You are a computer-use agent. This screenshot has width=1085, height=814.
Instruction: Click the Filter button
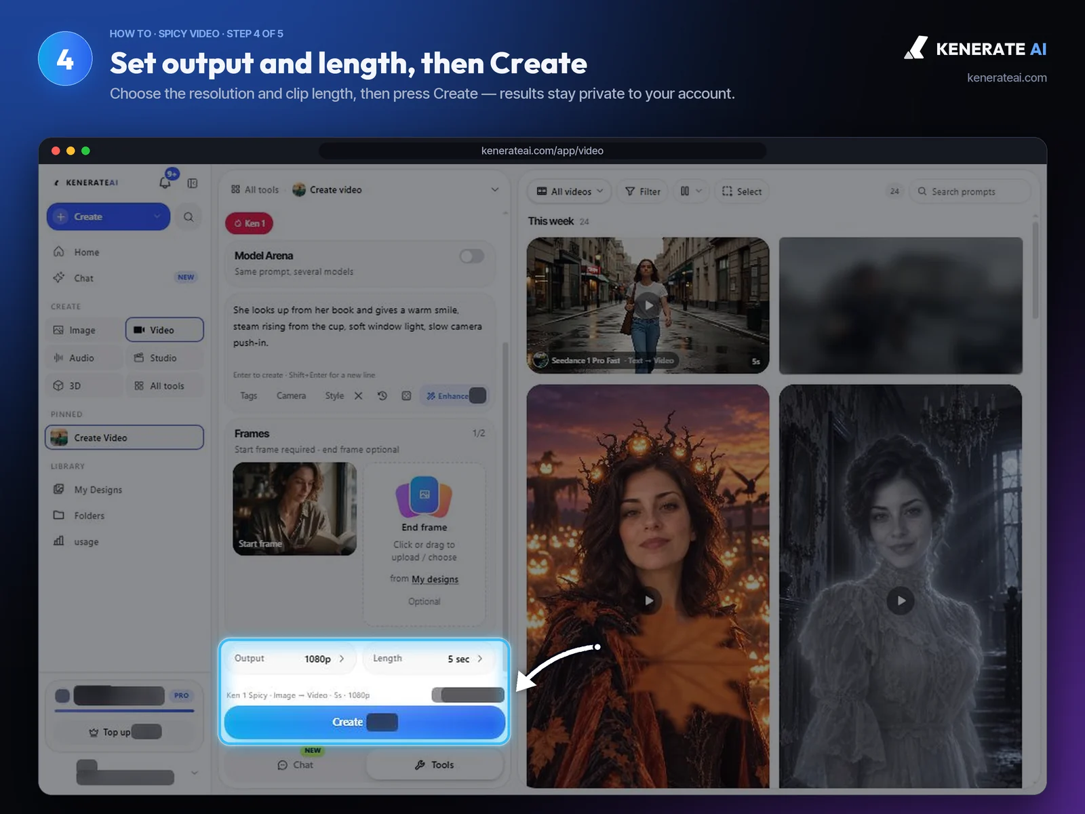click(x=643, y=191)
